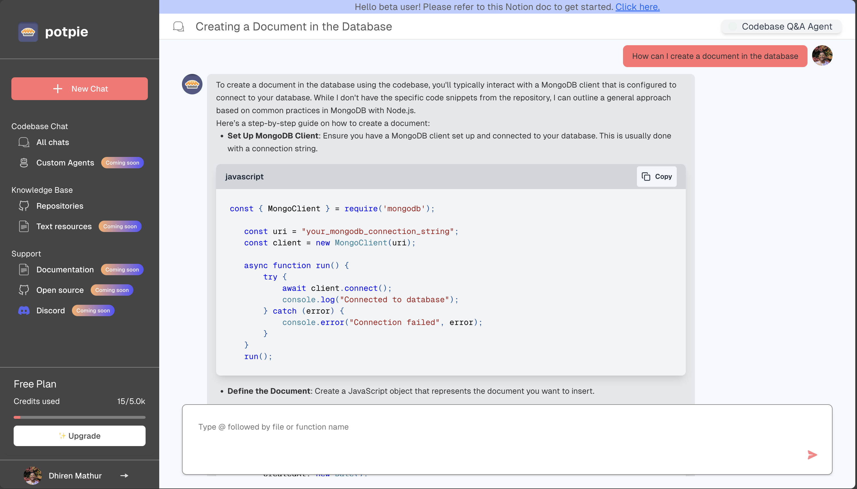This screenshot has width=857, height=489.
Task: Click the Discord icon in sidebar
Action: [24, 310]
